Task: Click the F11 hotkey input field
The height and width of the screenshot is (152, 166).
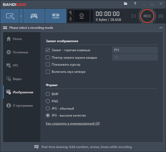Action: coord(134,50)
